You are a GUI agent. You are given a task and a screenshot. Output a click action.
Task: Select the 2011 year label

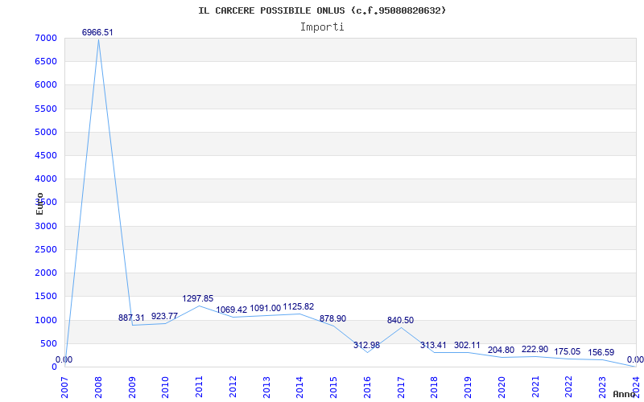[199, 388]
